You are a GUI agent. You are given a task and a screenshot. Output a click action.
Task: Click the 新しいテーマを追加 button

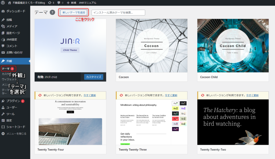74,12
